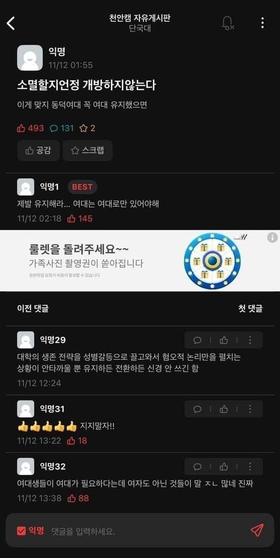280x558 pixels.
Task: Reply to the 익명29 comment via bubble icon
Action: coord(197,340)
